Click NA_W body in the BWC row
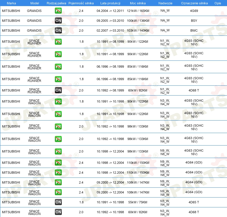227x217 pixels. coord(165,30)
